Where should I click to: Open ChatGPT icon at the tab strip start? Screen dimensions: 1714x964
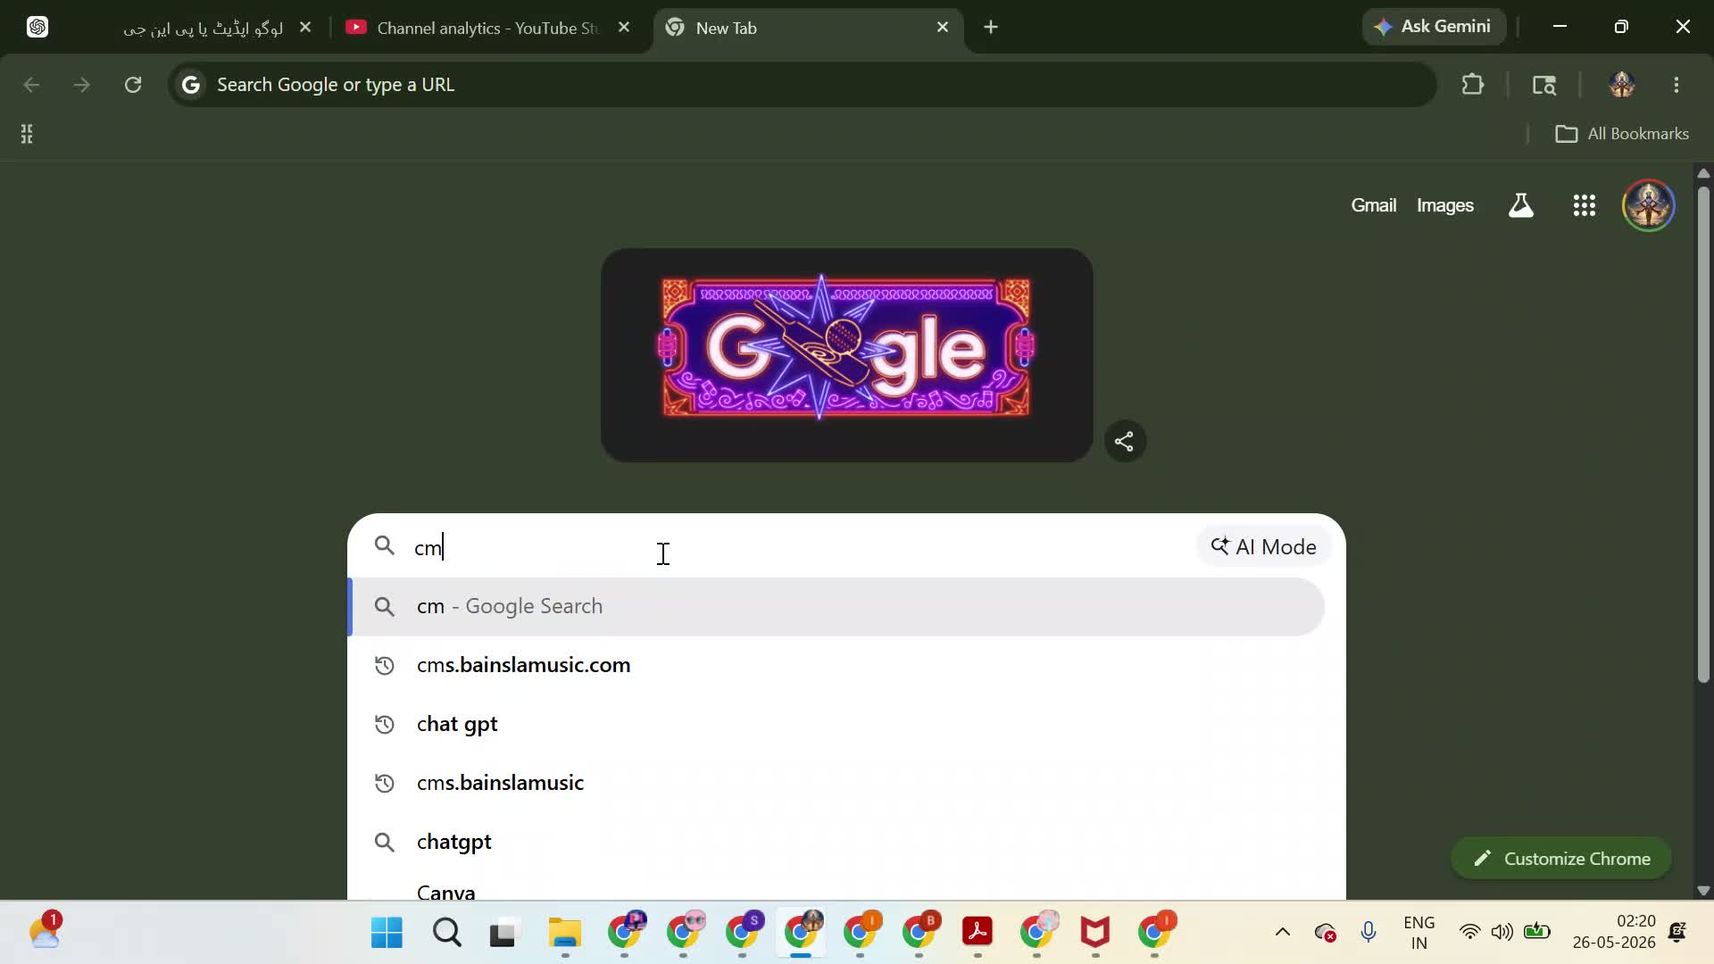[37, 27]
